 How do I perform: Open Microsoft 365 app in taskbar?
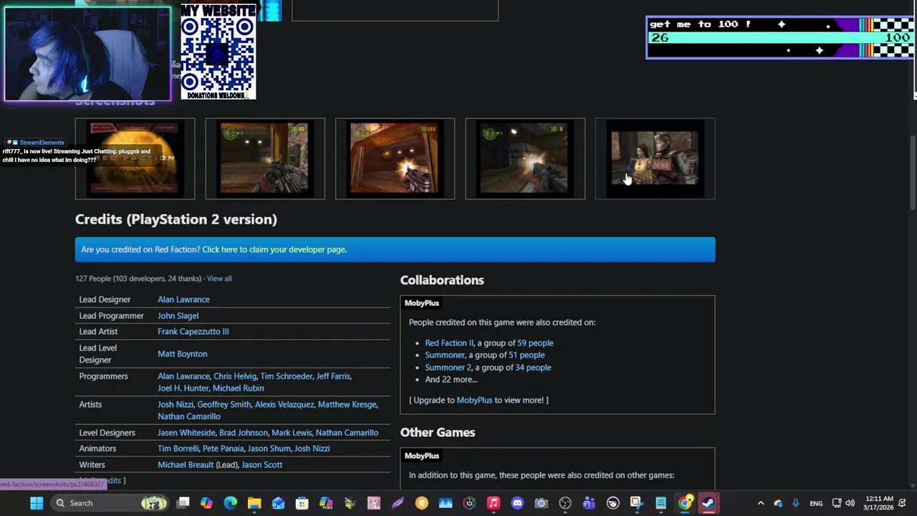click(x=326, y=503)
